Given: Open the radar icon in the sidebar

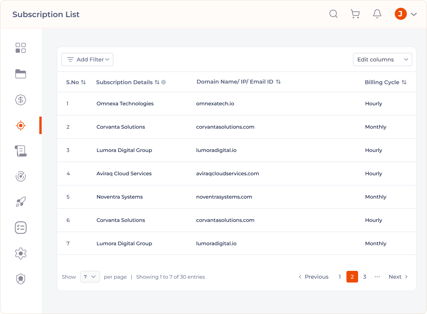Looking at the screenshot, I should 21,176.
